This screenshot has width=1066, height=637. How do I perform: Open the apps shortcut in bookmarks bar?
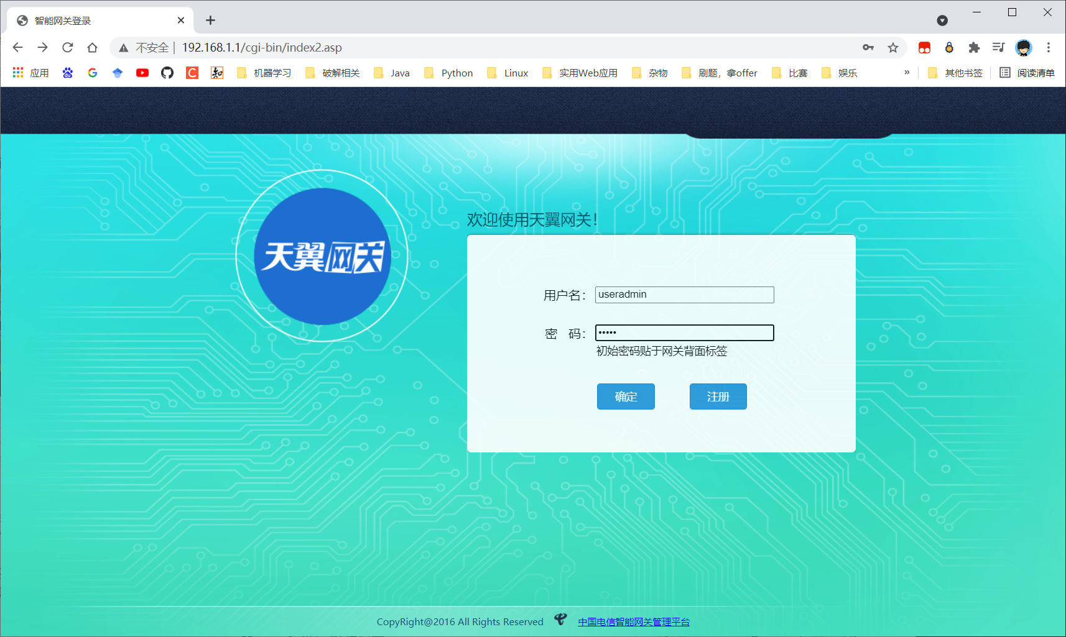point(30,73)
